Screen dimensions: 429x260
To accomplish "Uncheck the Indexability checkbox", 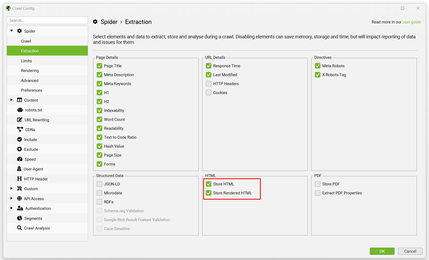I will (x=99, y=110).
